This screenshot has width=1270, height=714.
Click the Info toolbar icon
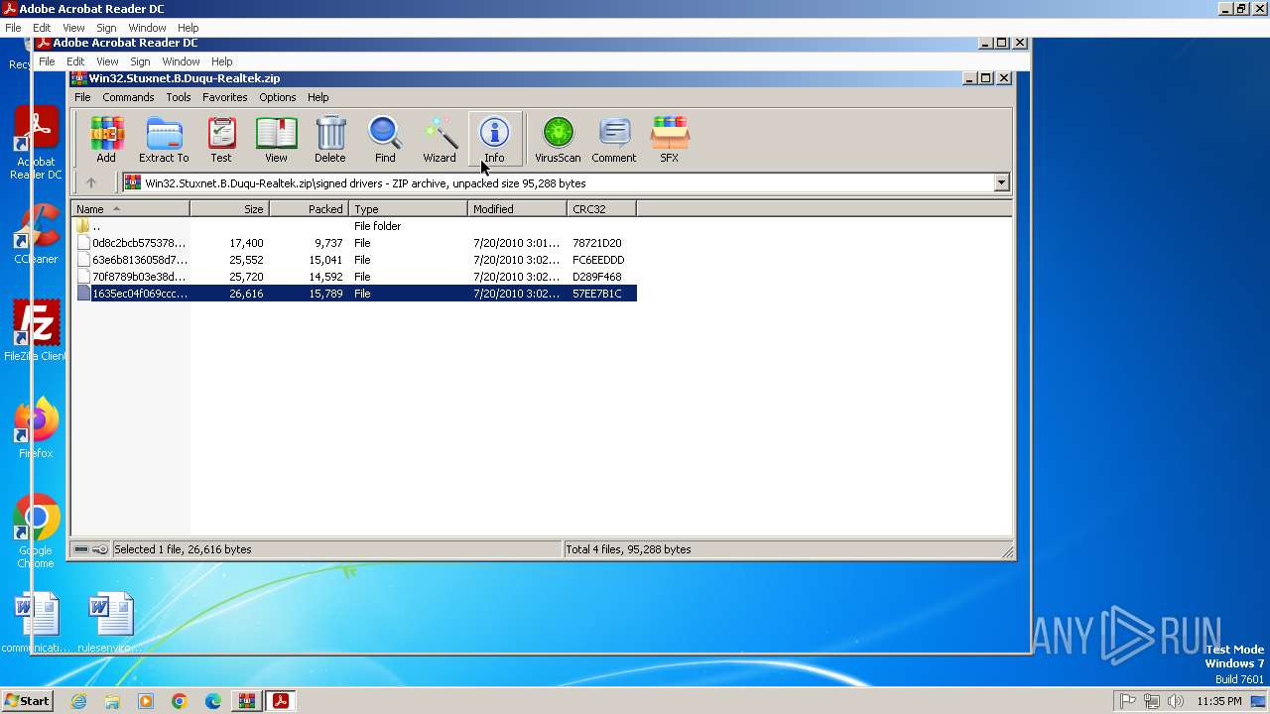click(x=494, y=140)
